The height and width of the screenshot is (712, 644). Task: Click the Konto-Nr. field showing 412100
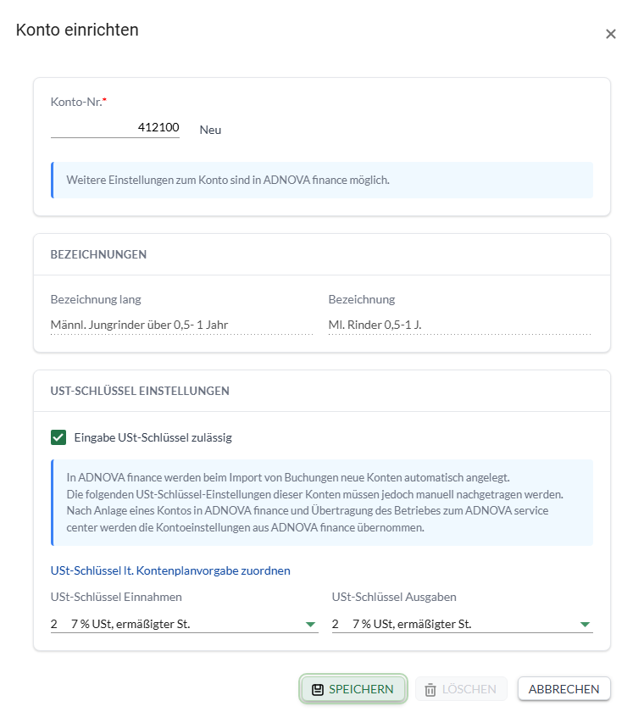(115, 127)
